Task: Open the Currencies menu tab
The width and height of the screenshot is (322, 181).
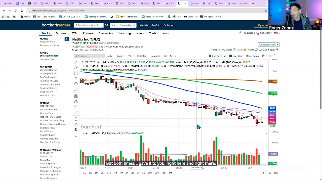Action: tap(106, 33)
